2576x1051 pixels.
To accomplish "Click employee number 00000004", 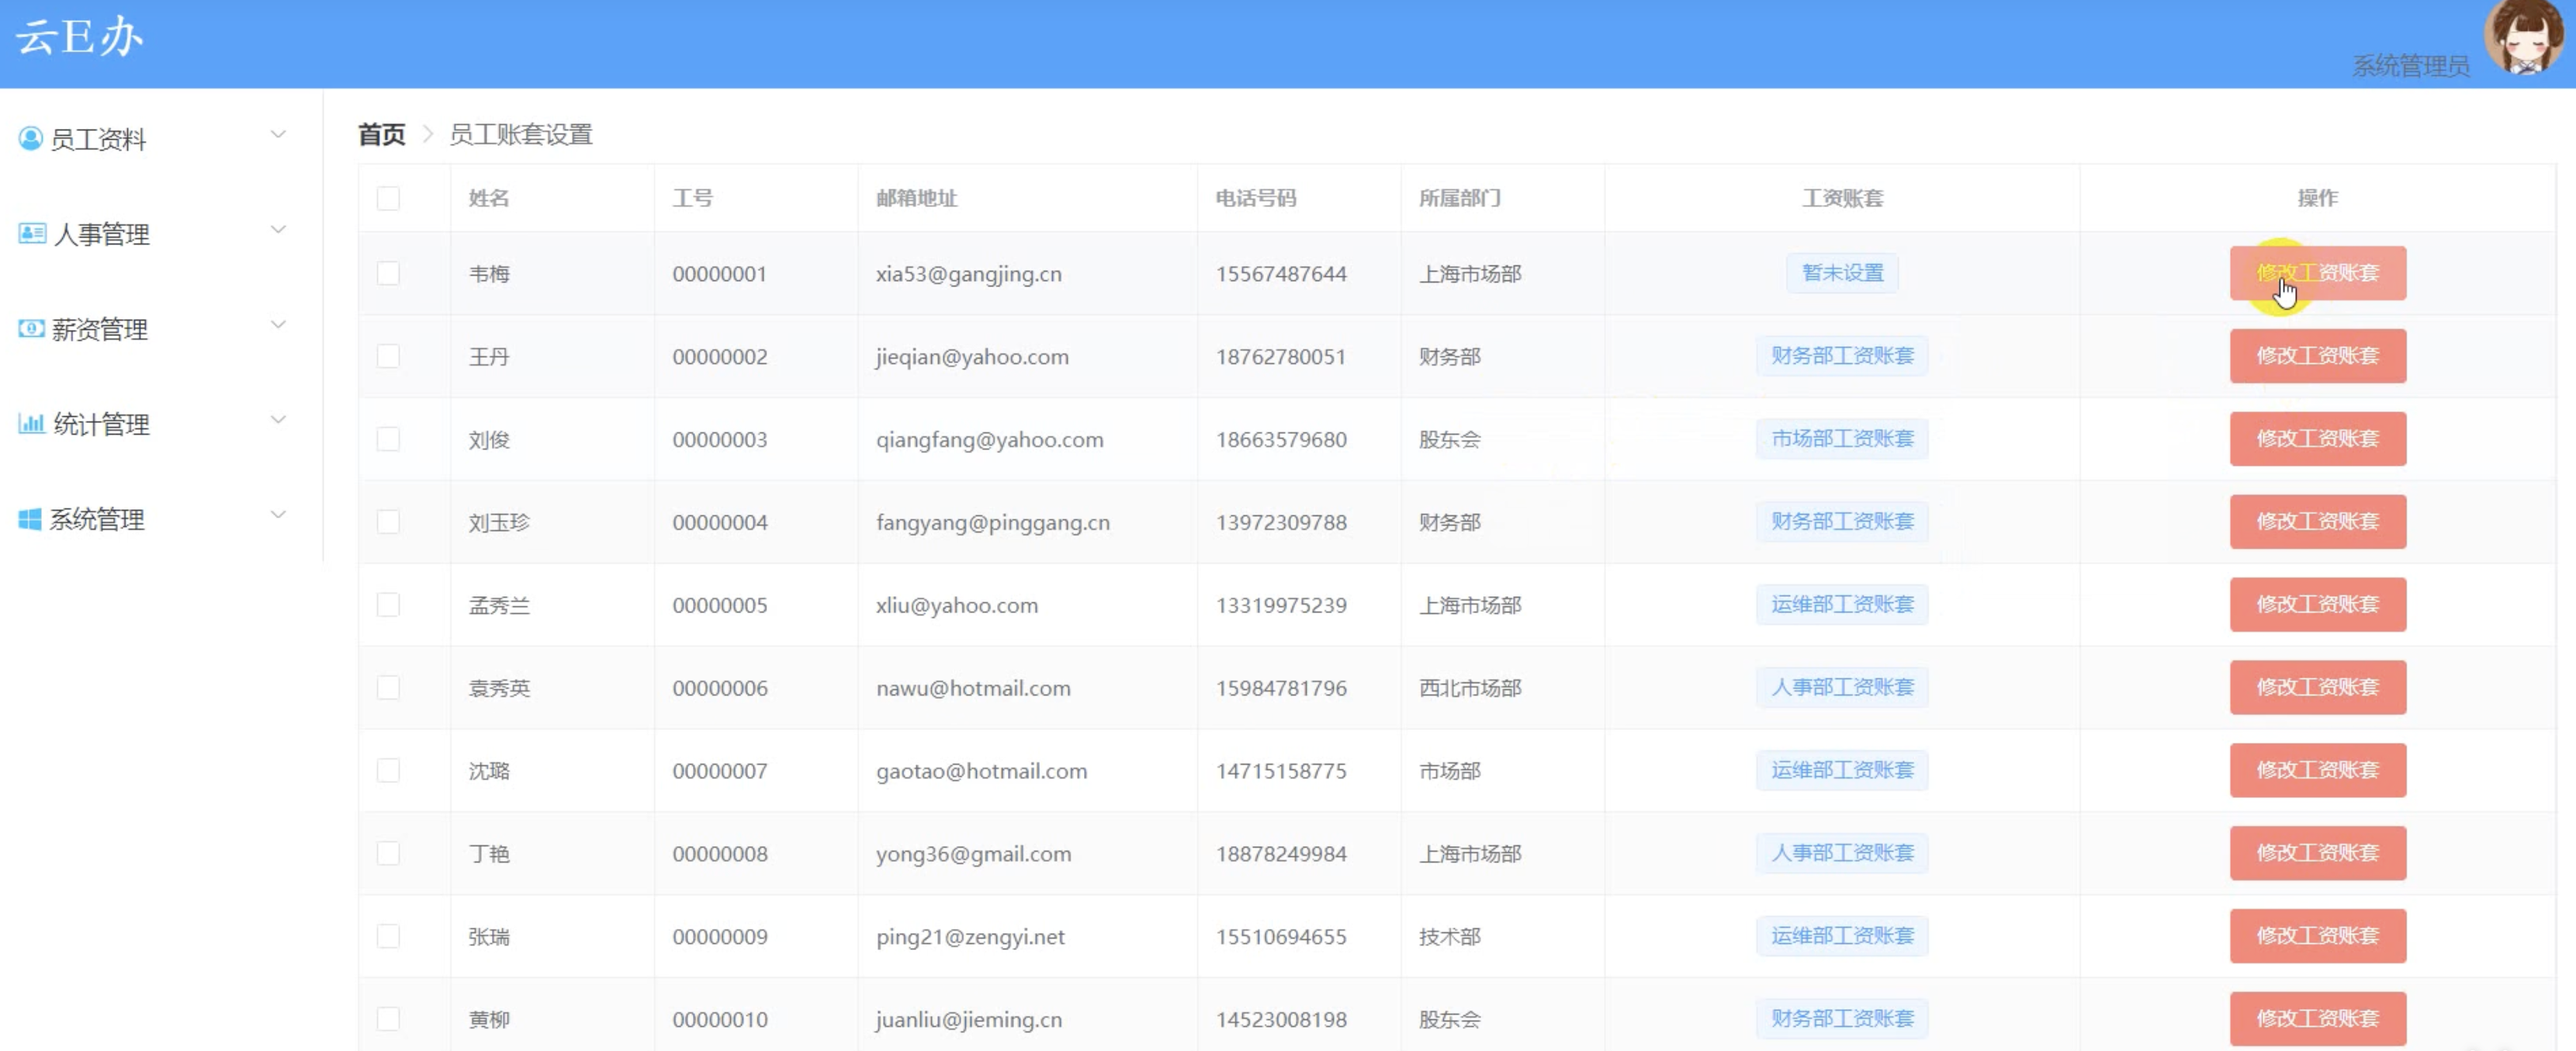I will tap(720, 523).
